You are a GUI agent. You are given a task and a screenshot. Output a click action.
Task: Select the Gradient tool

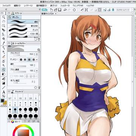pos(4,83)
